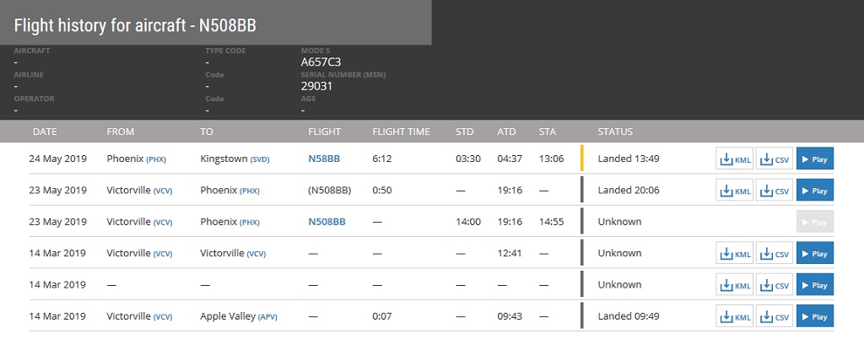Viewport: 864px width, 339px height.
Task: Download KML for Phoenix to Kingstown flight
Action: [734, 159]
